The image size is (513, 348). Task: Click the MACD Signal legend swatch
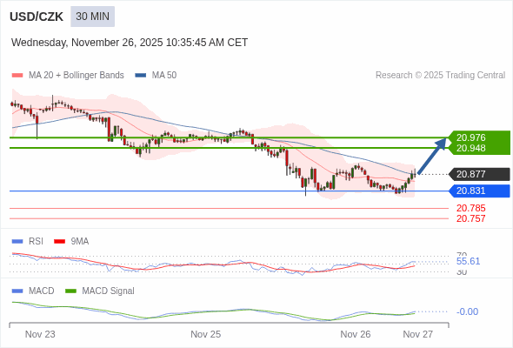tap(70, 291)
